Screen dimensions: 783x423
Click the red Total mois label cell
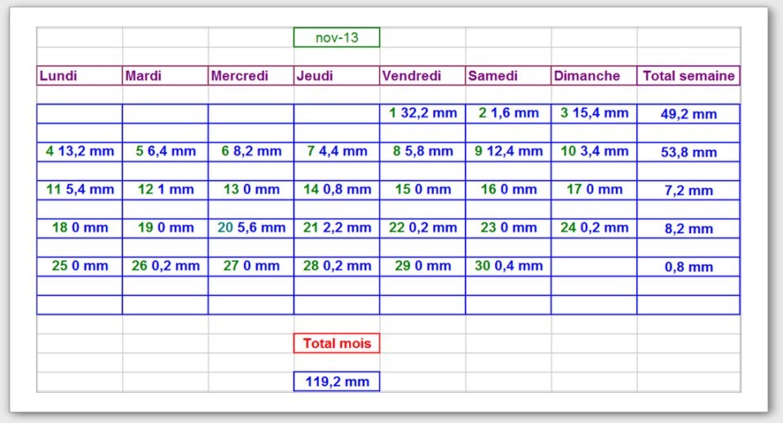[336, 343]
